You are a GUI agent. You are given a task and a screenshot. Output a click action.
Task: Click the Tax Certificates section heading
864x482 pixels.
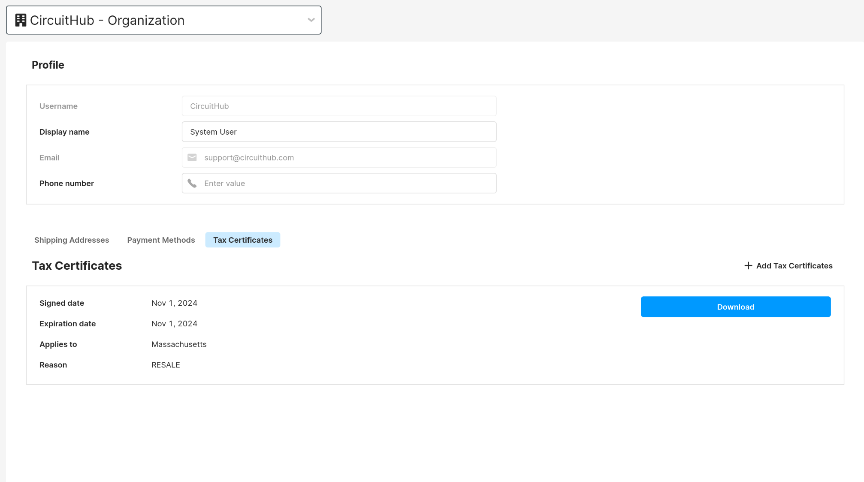(x=77, y=265)
